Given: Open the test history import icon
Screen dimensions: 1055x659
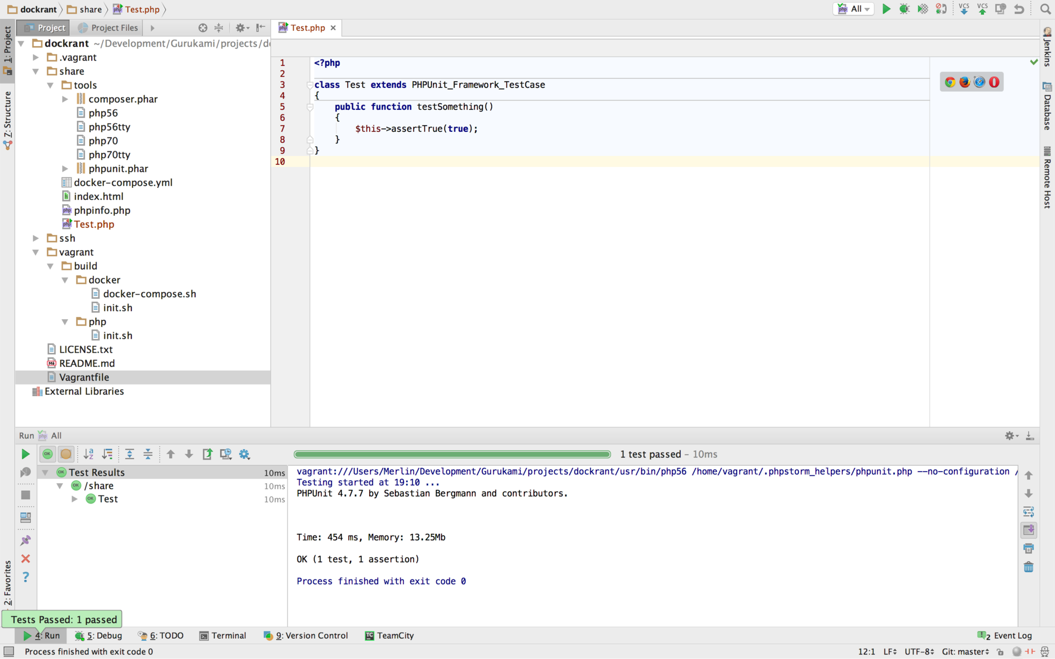Looking at the screenshot, I should point(225,454).
